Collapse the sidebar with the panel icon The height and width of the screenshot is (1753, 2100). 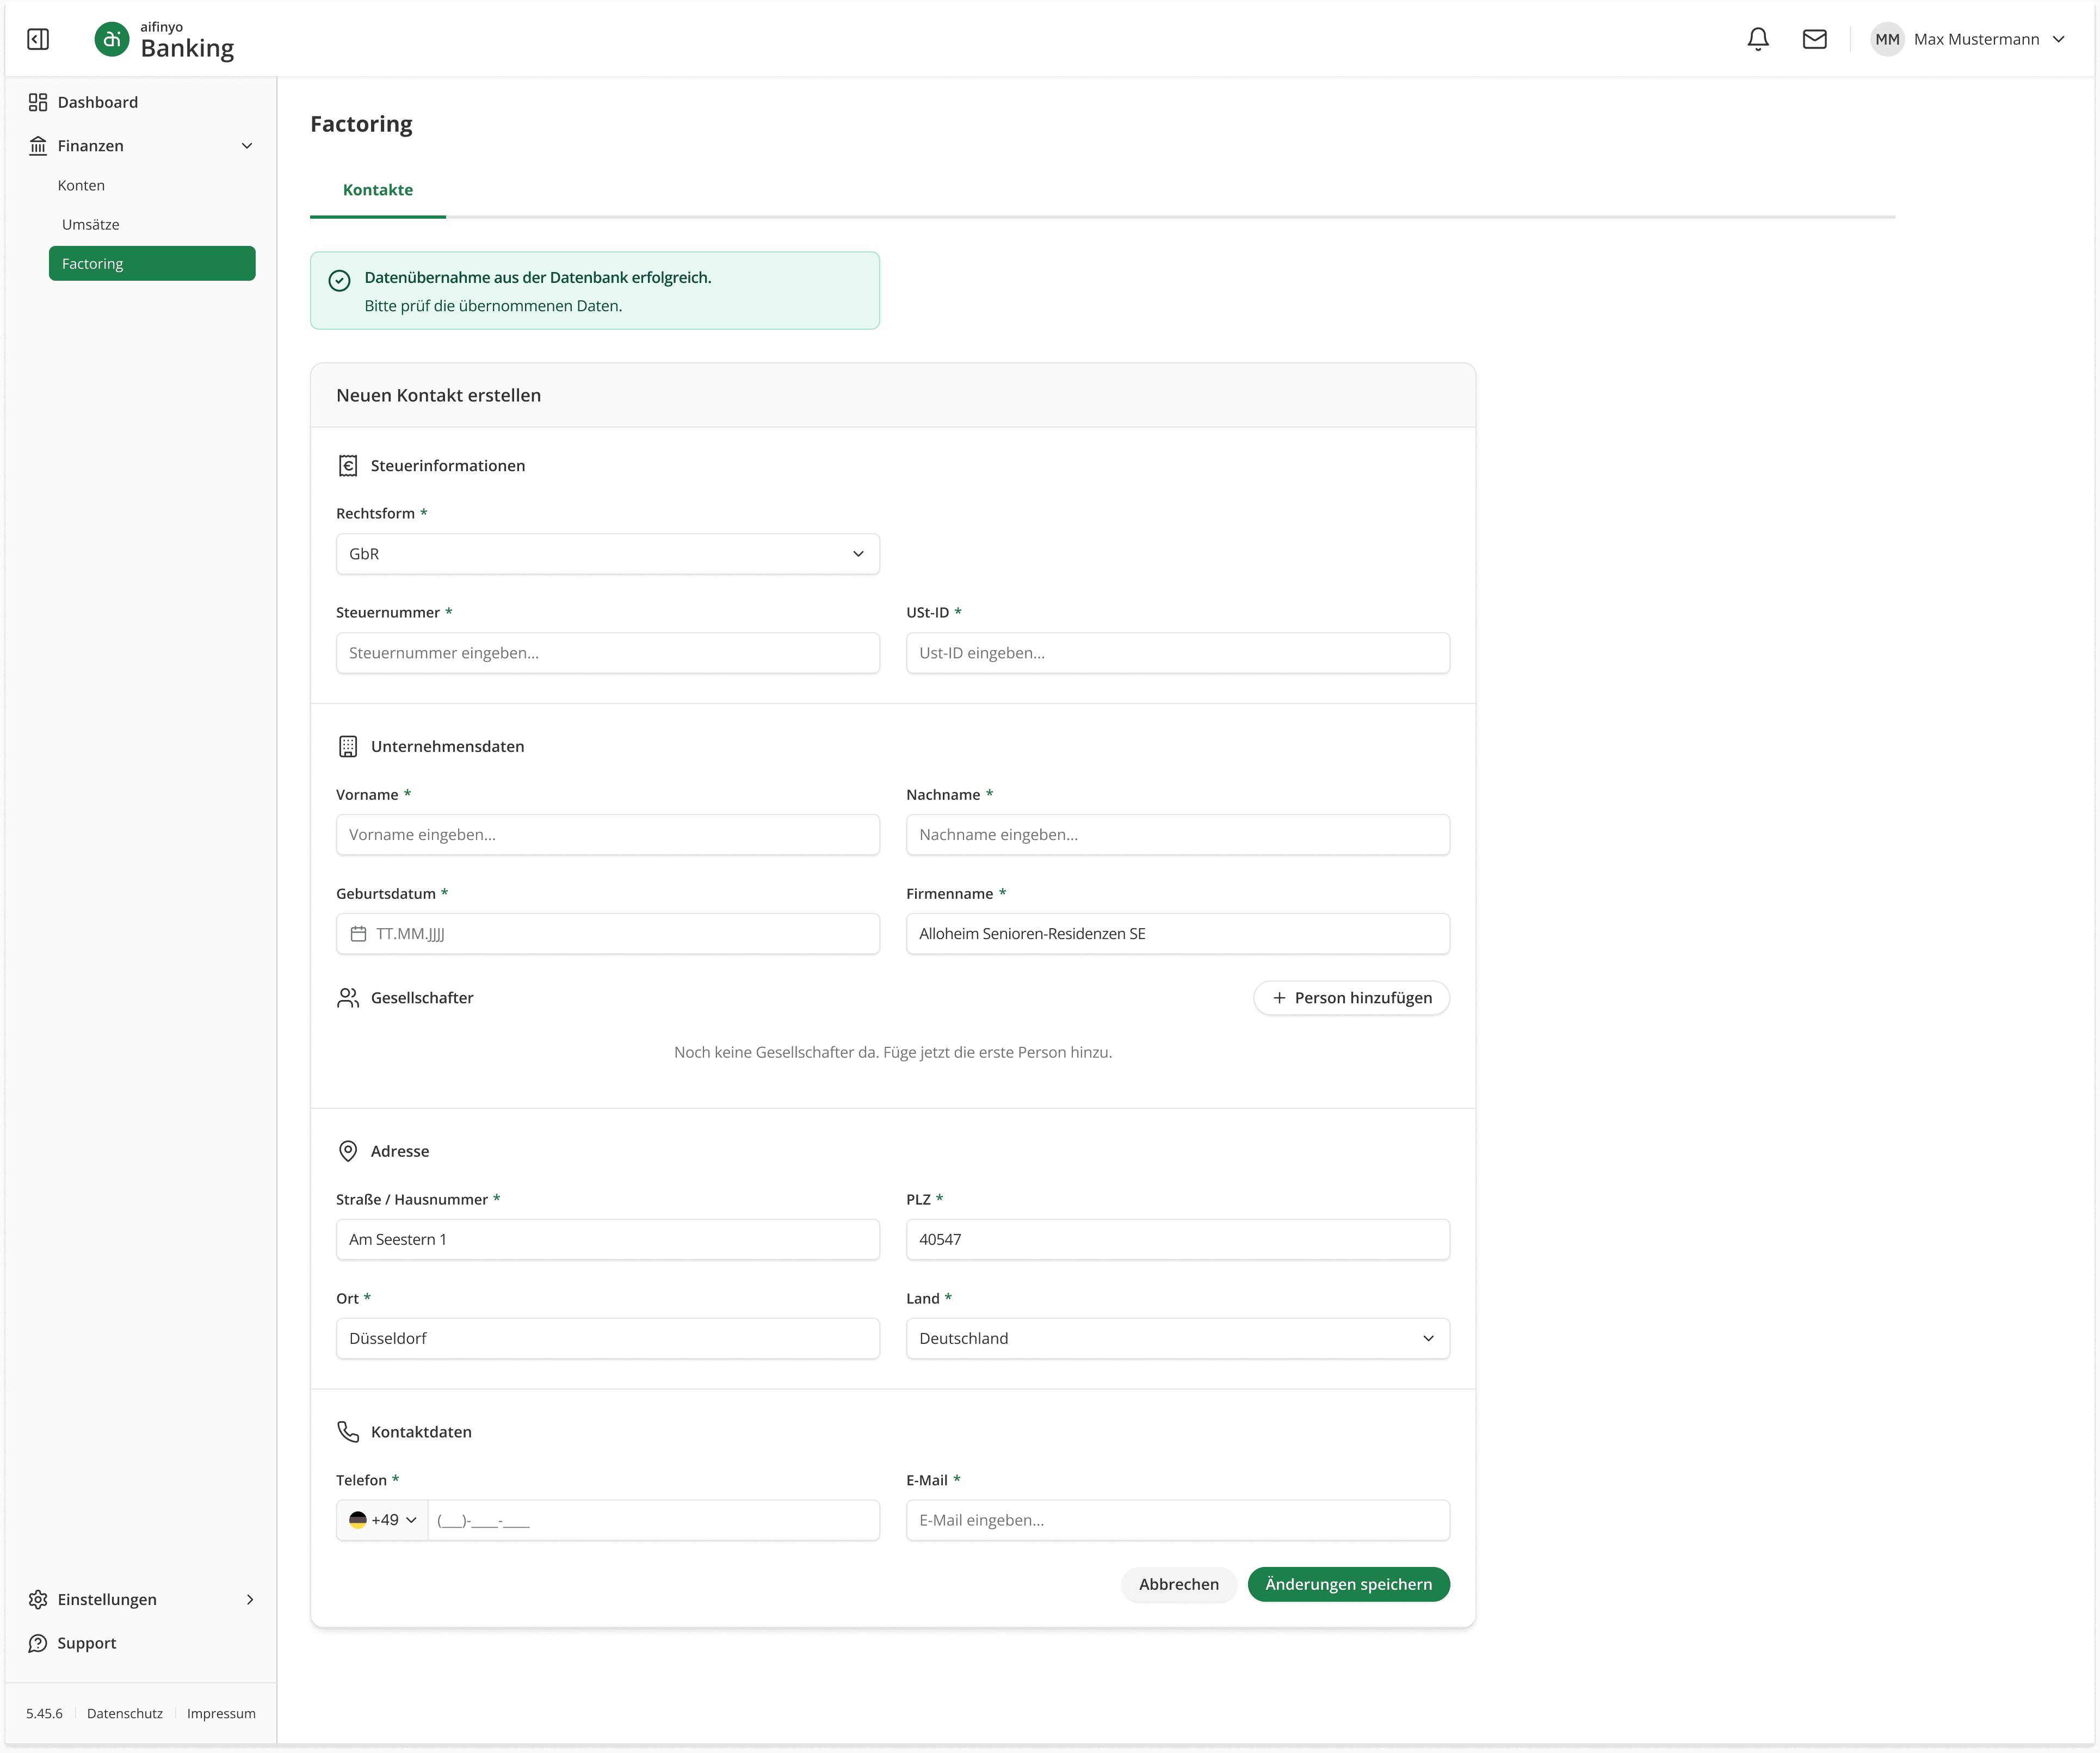click(x=38, y=39)
